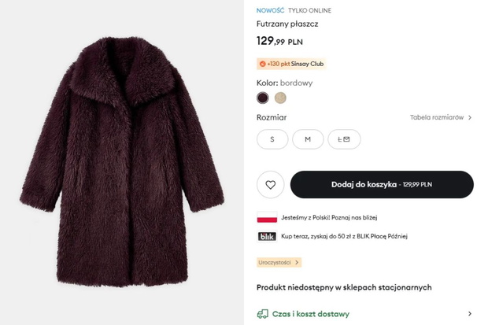The height and width of the screenshot is (325, 488).
Task: Choose the bordowy color swatch
Action: (263, 98)
